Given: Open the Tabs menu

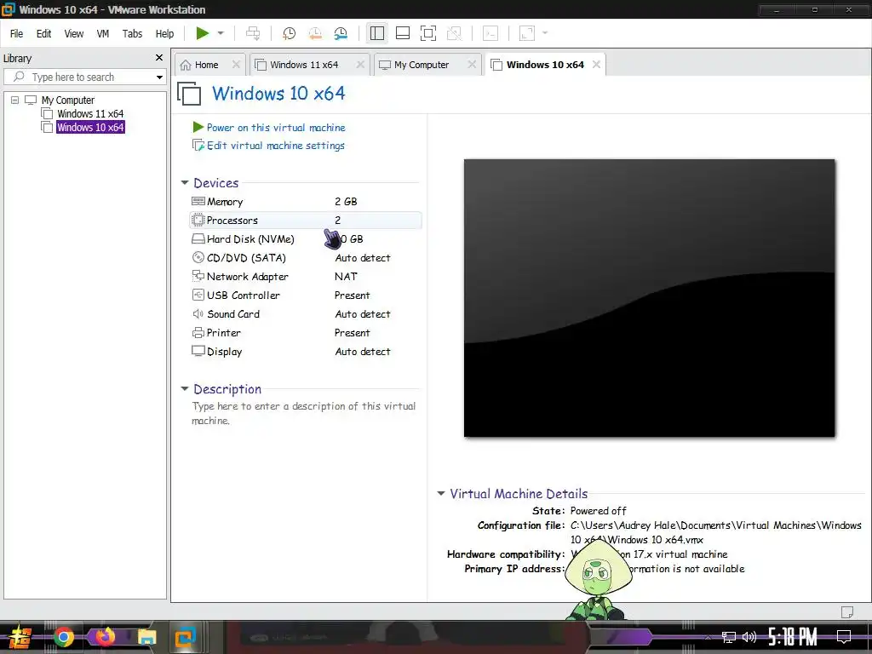Looking at the screenshot, I should click(132, 34).
